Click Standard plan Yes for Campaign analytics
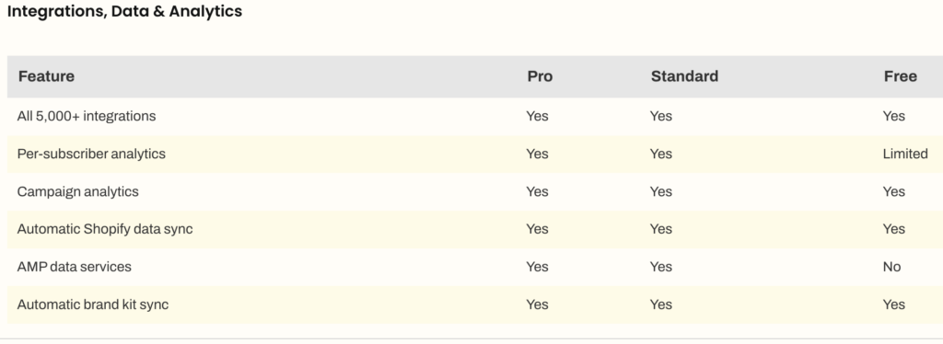Screen dimensions: 943x344 point(661,191)
